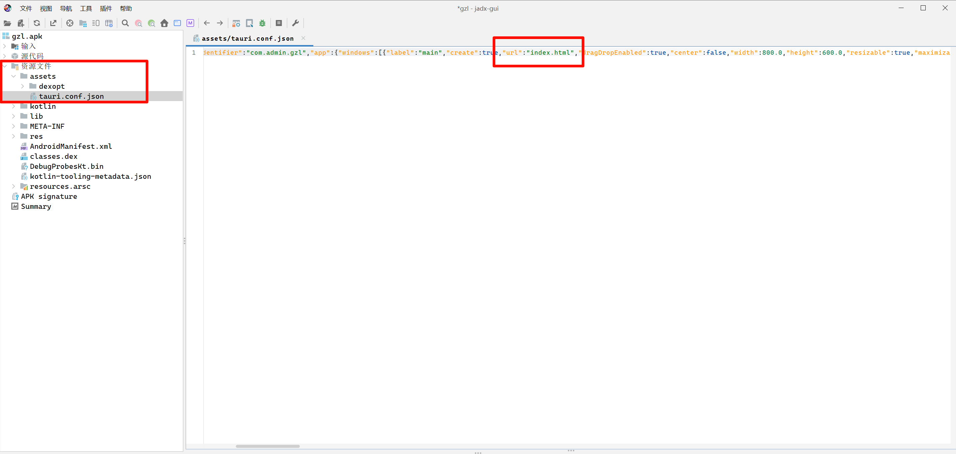This screenshot has height=454, width=956.
Task: Click the open file toolbar icon
Action: tap(7, 23)
